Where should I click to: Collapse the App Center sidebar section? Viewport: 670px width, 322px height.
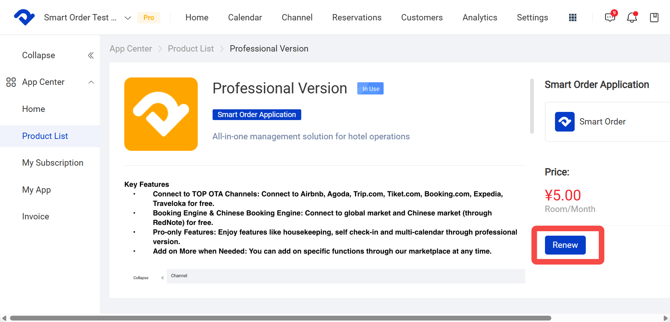click(x=91, y=82)
